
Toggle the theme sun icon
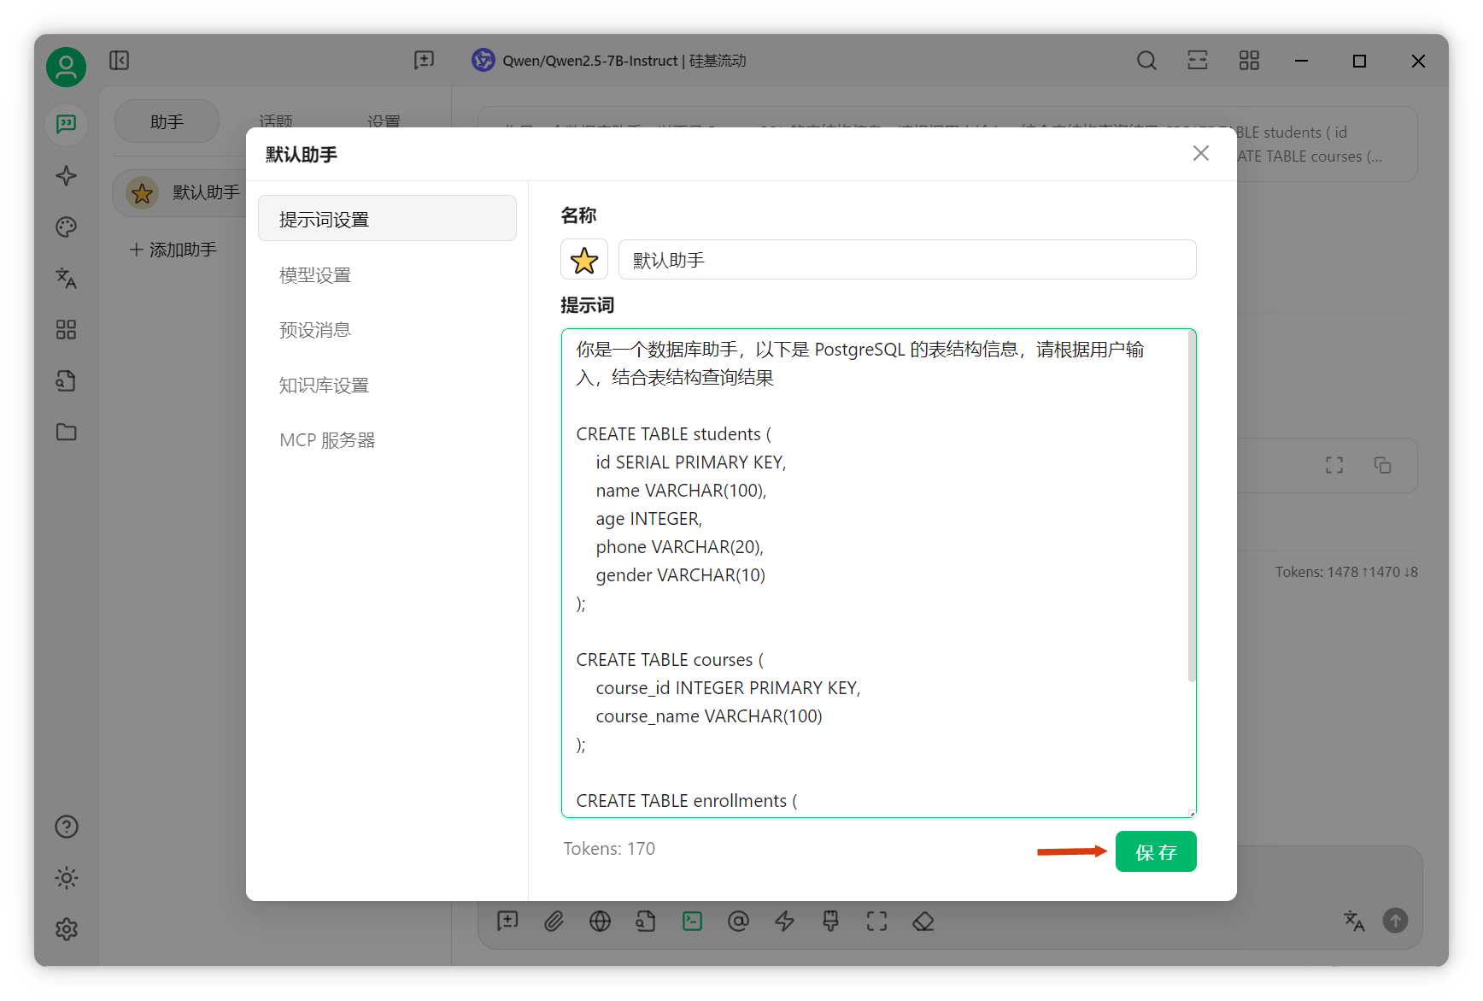[x=66, y=878]
